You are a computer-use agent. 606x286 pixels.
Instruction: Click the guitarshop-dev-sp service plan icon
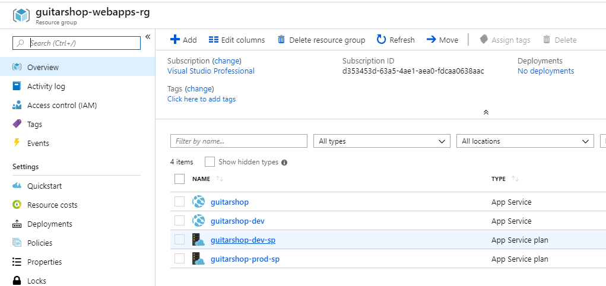click(x=198, y=240)
